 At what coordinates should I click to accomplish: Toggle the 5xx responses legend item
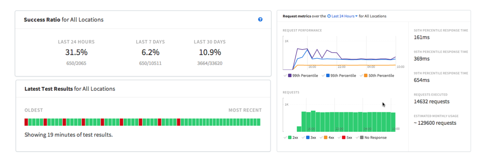(x=345, y=138)
